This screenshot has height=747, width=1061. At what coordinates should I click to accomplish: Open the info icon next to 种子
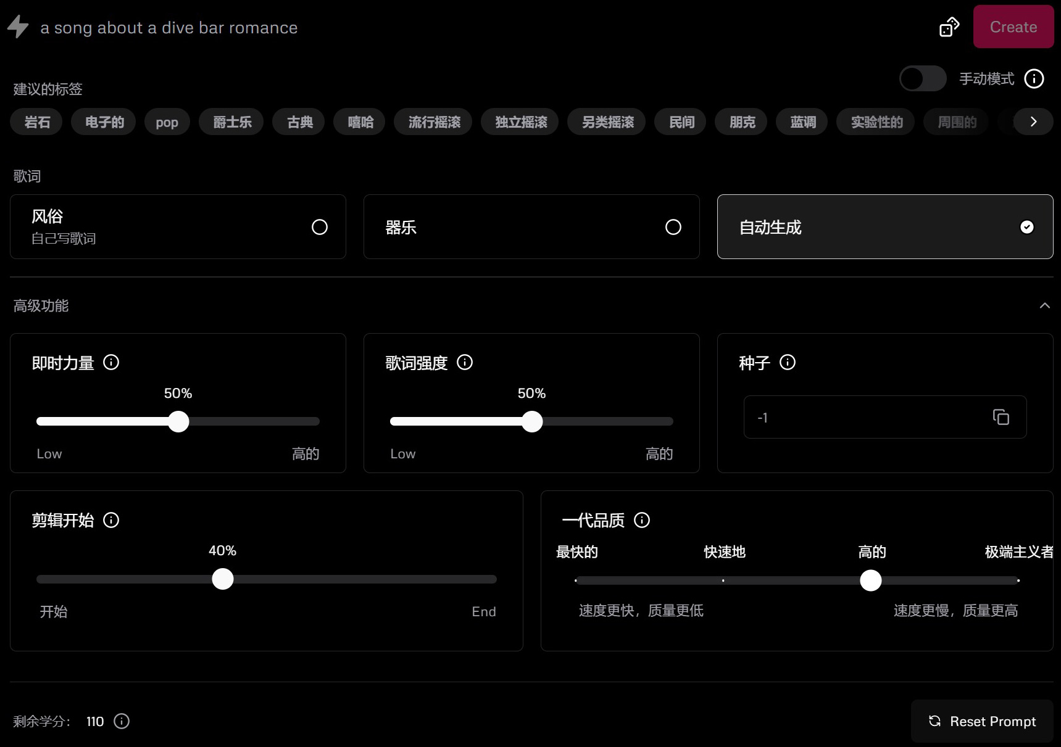click(788, 363)
